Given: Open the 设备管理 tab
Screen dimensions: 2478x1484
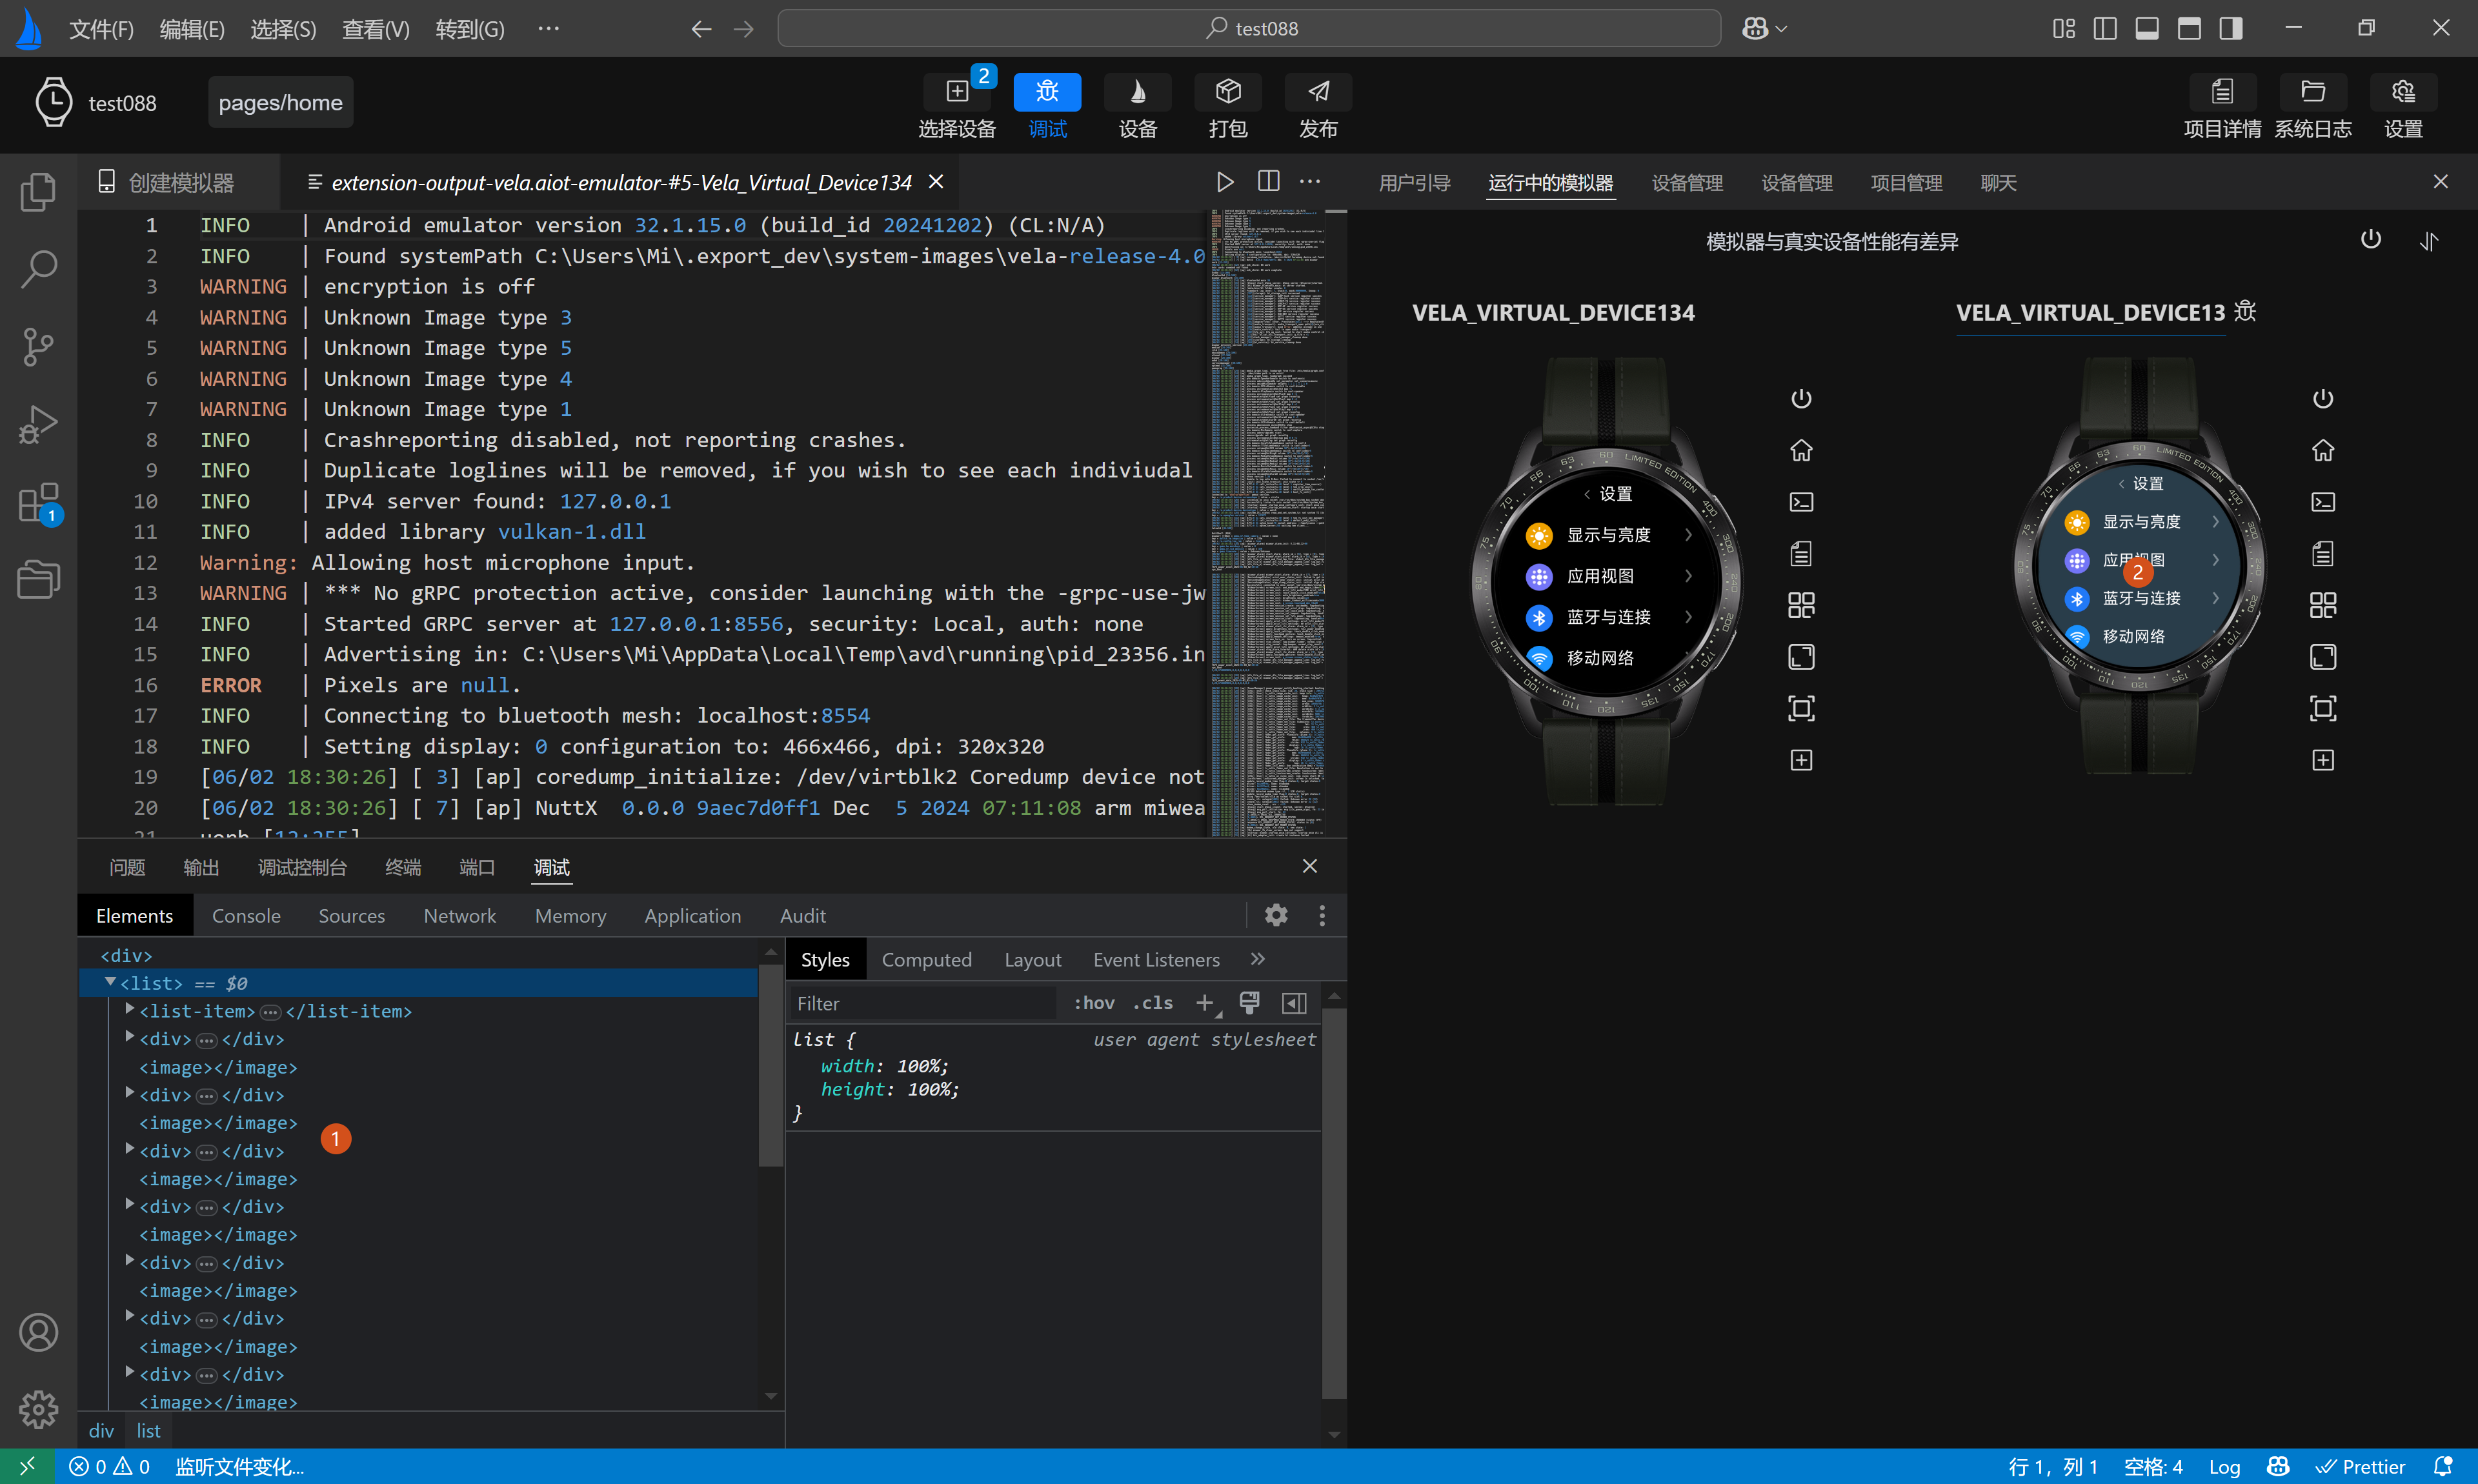Looking at the screenshot, I should pos(1686,183).
